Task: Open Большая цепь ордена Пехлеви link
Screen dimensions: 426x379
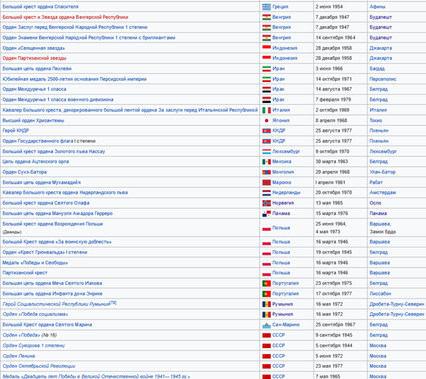Action: click(37, 69)
